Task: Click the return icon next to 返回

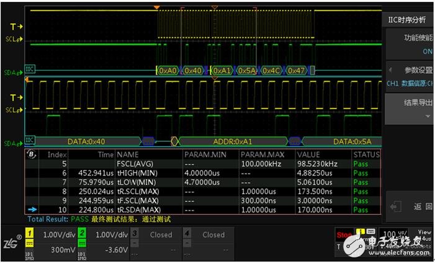Action: coord(394,207)
